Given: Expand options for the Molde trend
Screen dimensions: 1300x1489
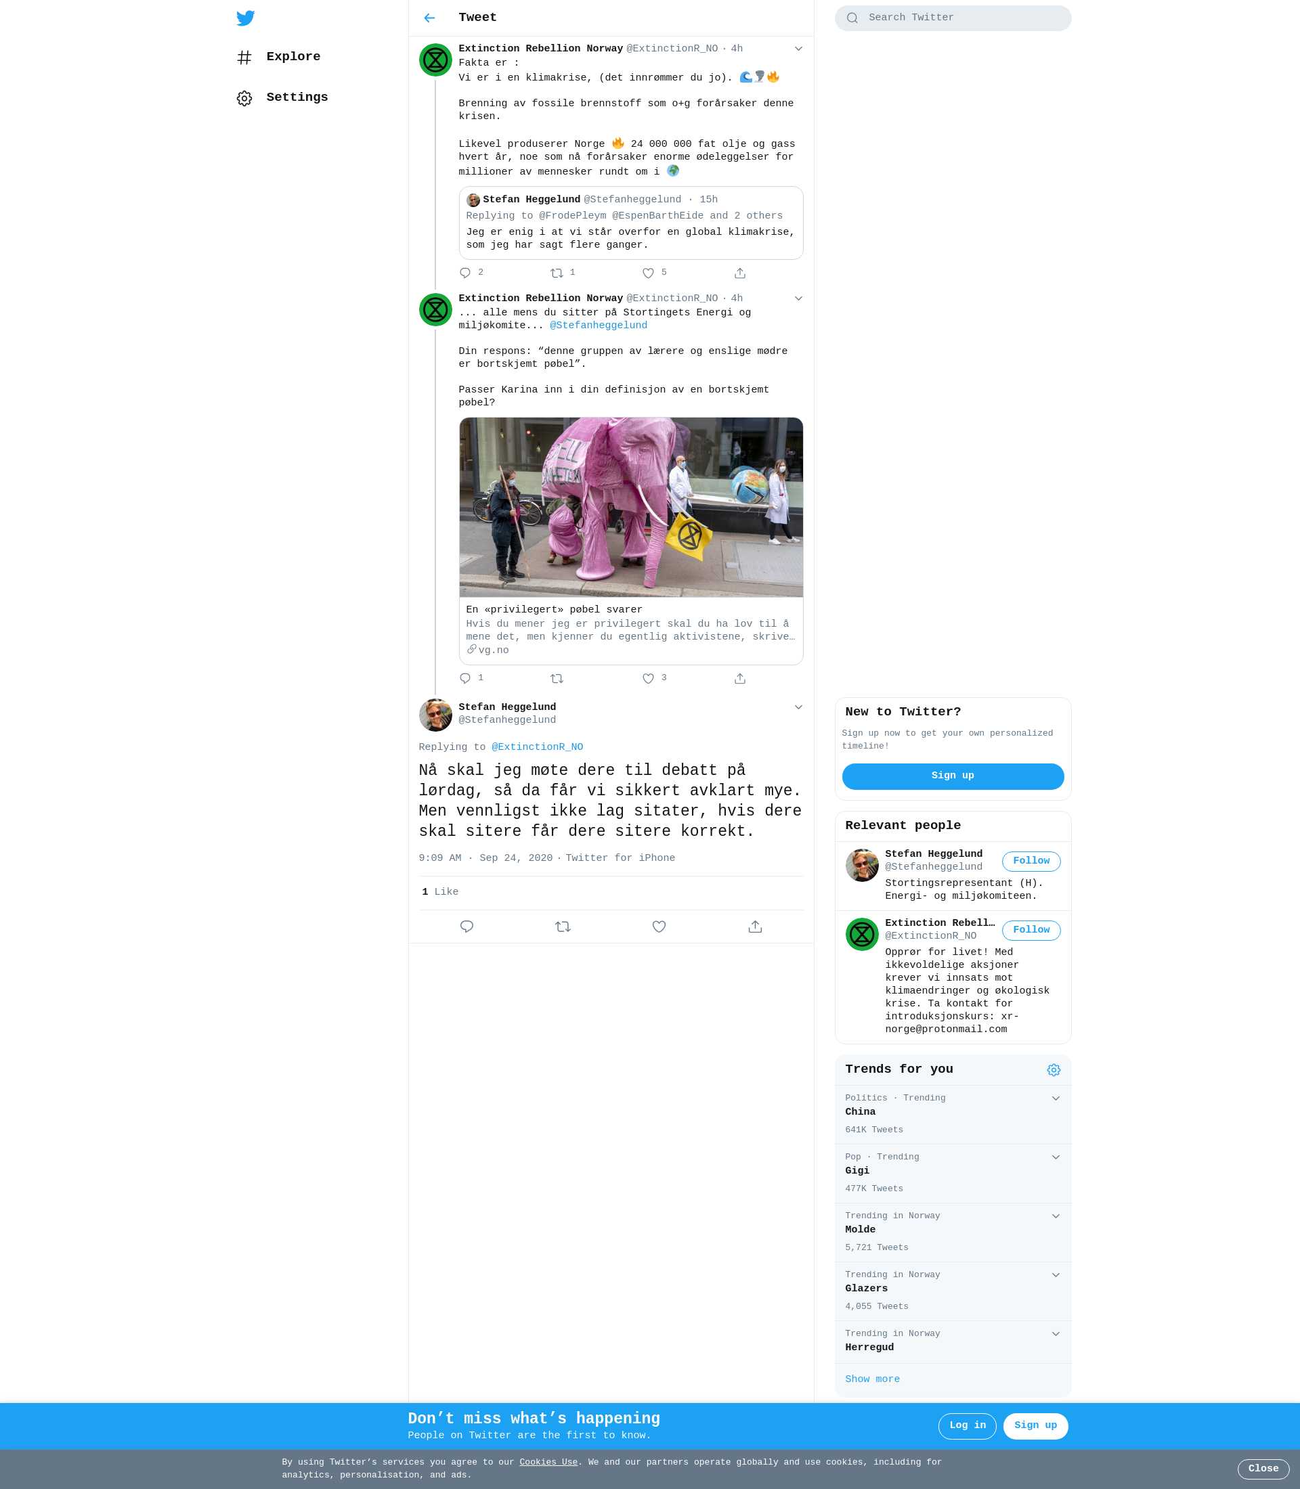Looking at the screenshot, I should coord(1056,1216).
